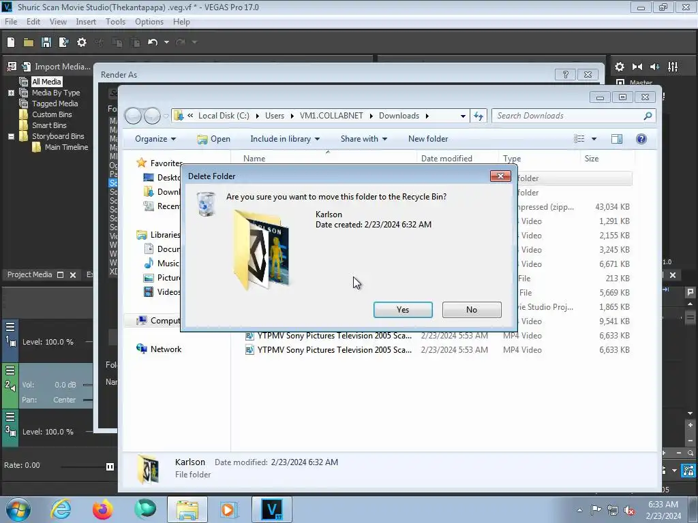Select All Media bin
The height and width of the screenshot is (523, 698).
pos(46,82)
